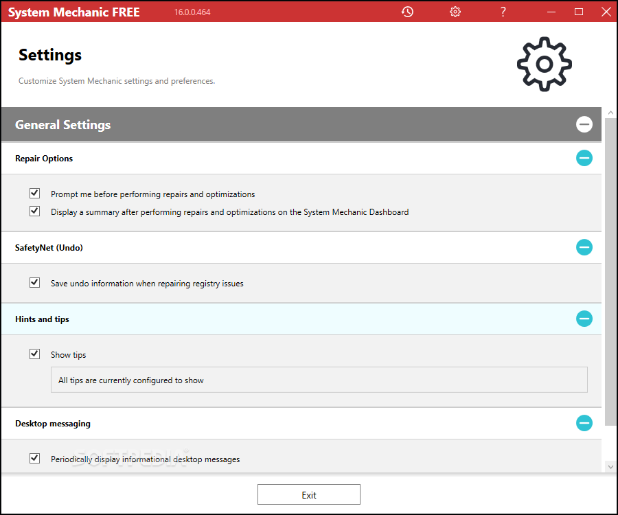
Task: Click the Hints and tips heading text
Action: (42, 319)
